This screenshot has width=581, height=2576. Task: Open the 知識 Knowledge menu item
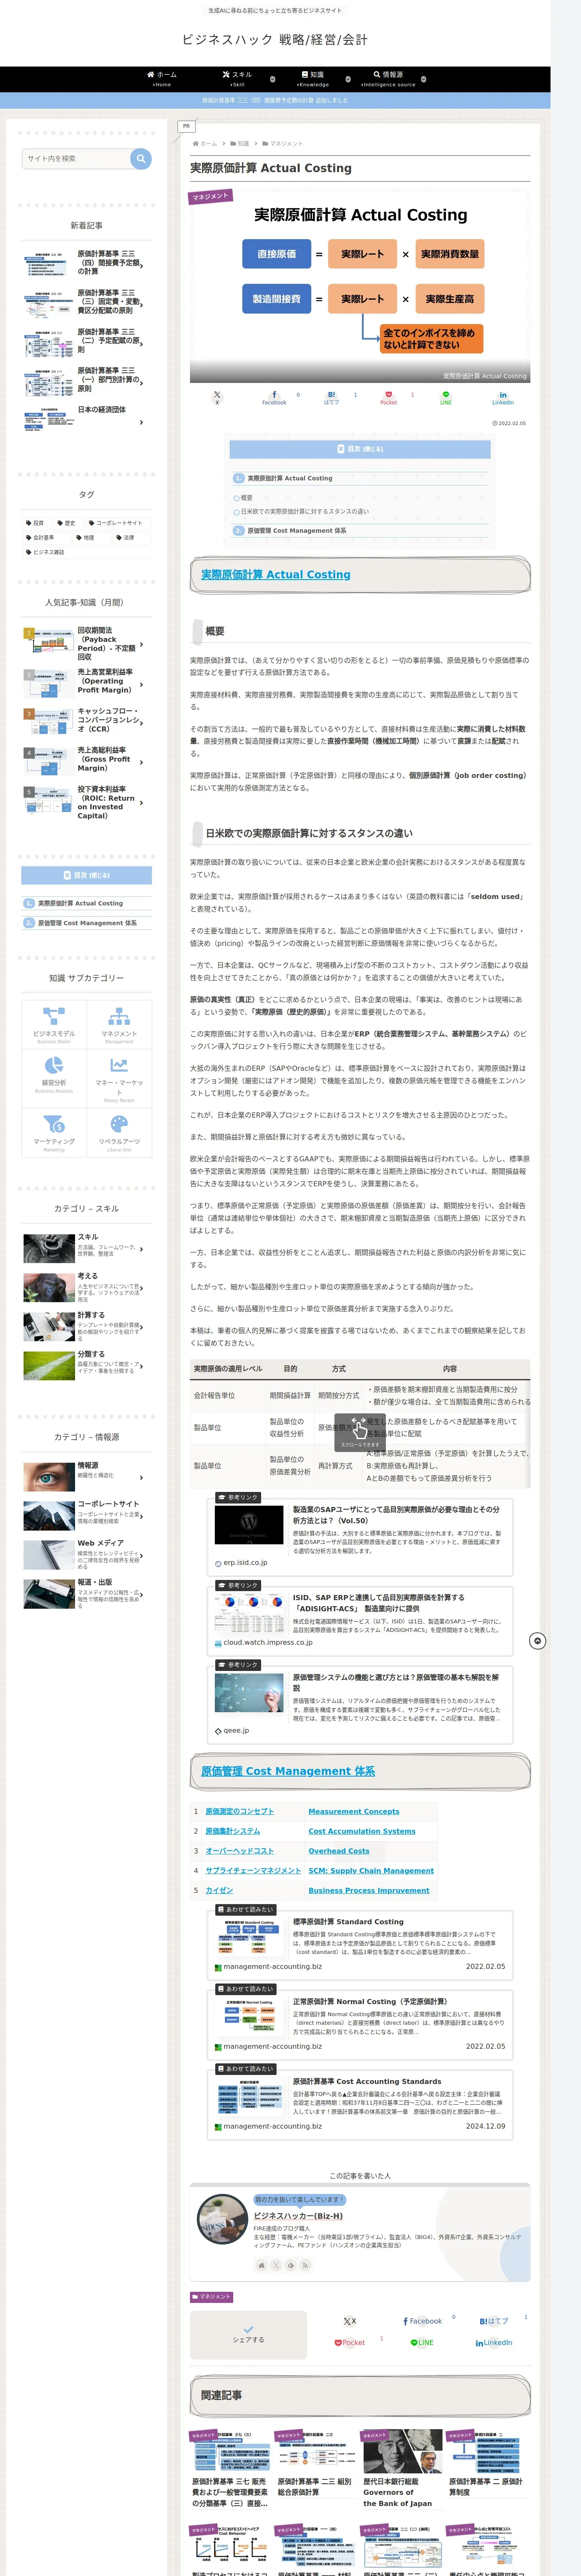click(313, 79)
